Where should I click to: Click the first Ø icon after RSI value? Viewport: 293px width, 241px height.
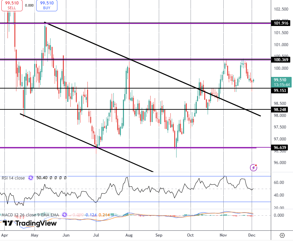coord(51,178)
